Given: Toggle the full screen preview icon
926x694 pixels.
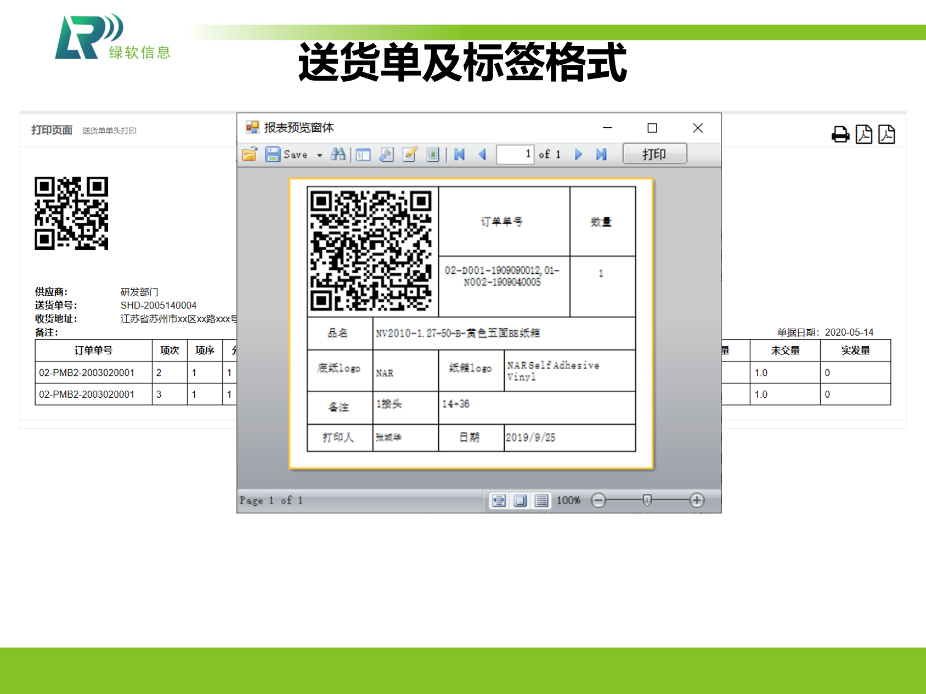Looking at the screenshot, I should click(433, 155).
